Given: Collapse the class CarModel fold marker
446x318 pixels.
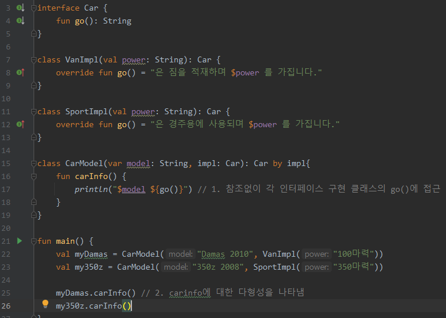Looking at the screenshot, I should [34, 163].
